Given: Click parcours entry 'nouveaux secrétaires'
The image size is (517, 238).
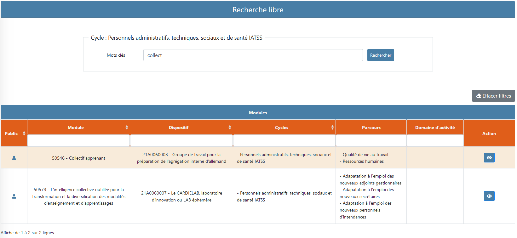Looking at the screenshot, I should click(x=367, y=193).
